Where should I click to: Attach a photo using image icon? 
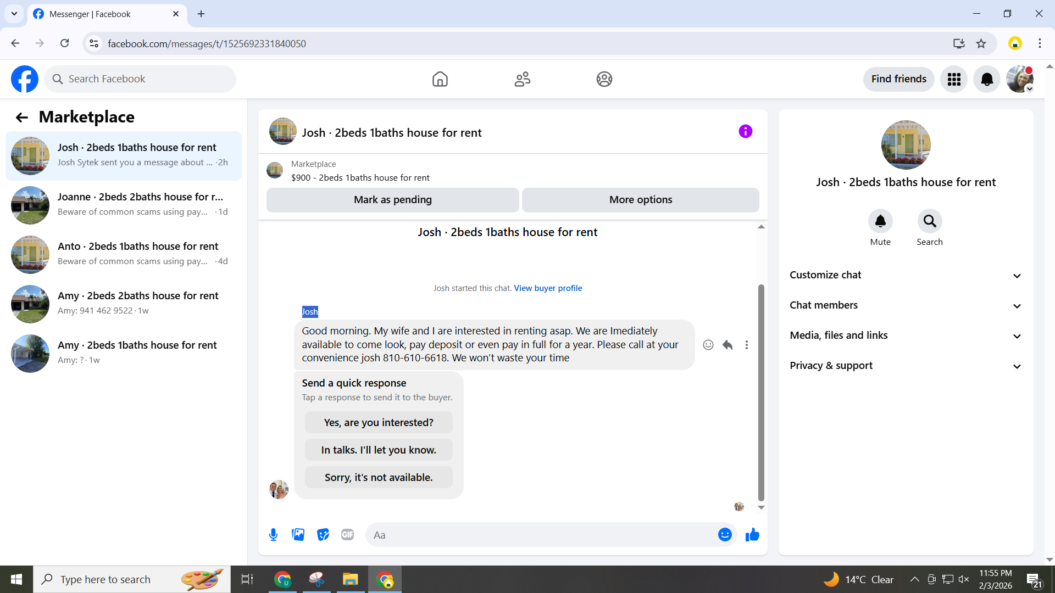(298, 535)
